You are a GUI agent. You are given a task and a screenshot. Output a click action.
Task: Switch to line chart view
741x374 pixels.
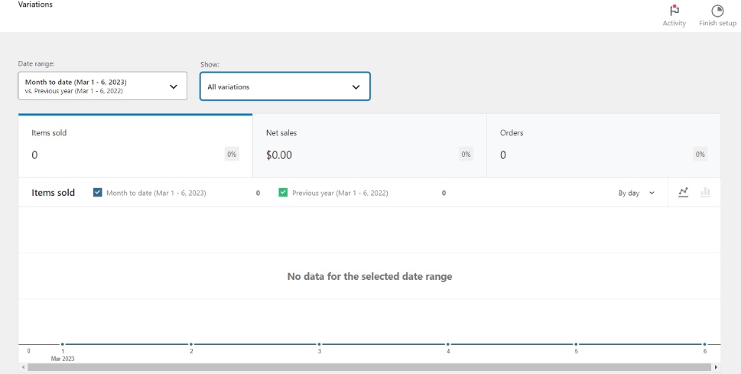[684, 193]
